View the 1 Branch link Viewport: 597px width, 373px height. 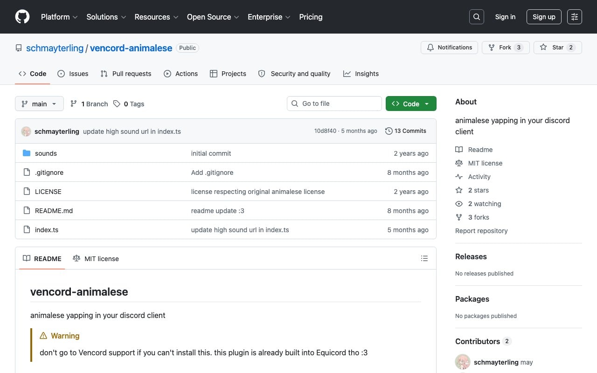[89, 104]
